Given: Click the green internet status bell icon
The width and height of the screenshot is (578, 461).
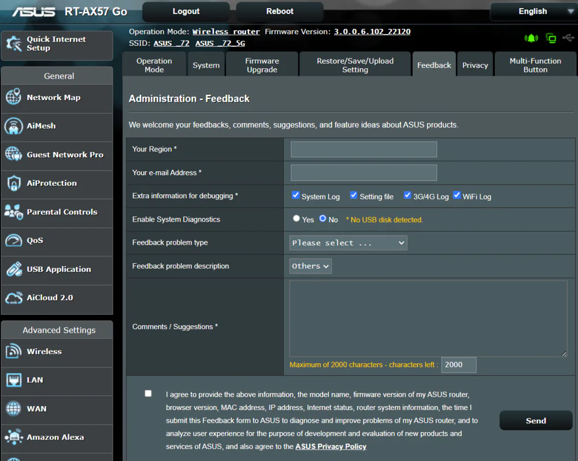Looking at the screenshot, I should click(531, 38).
